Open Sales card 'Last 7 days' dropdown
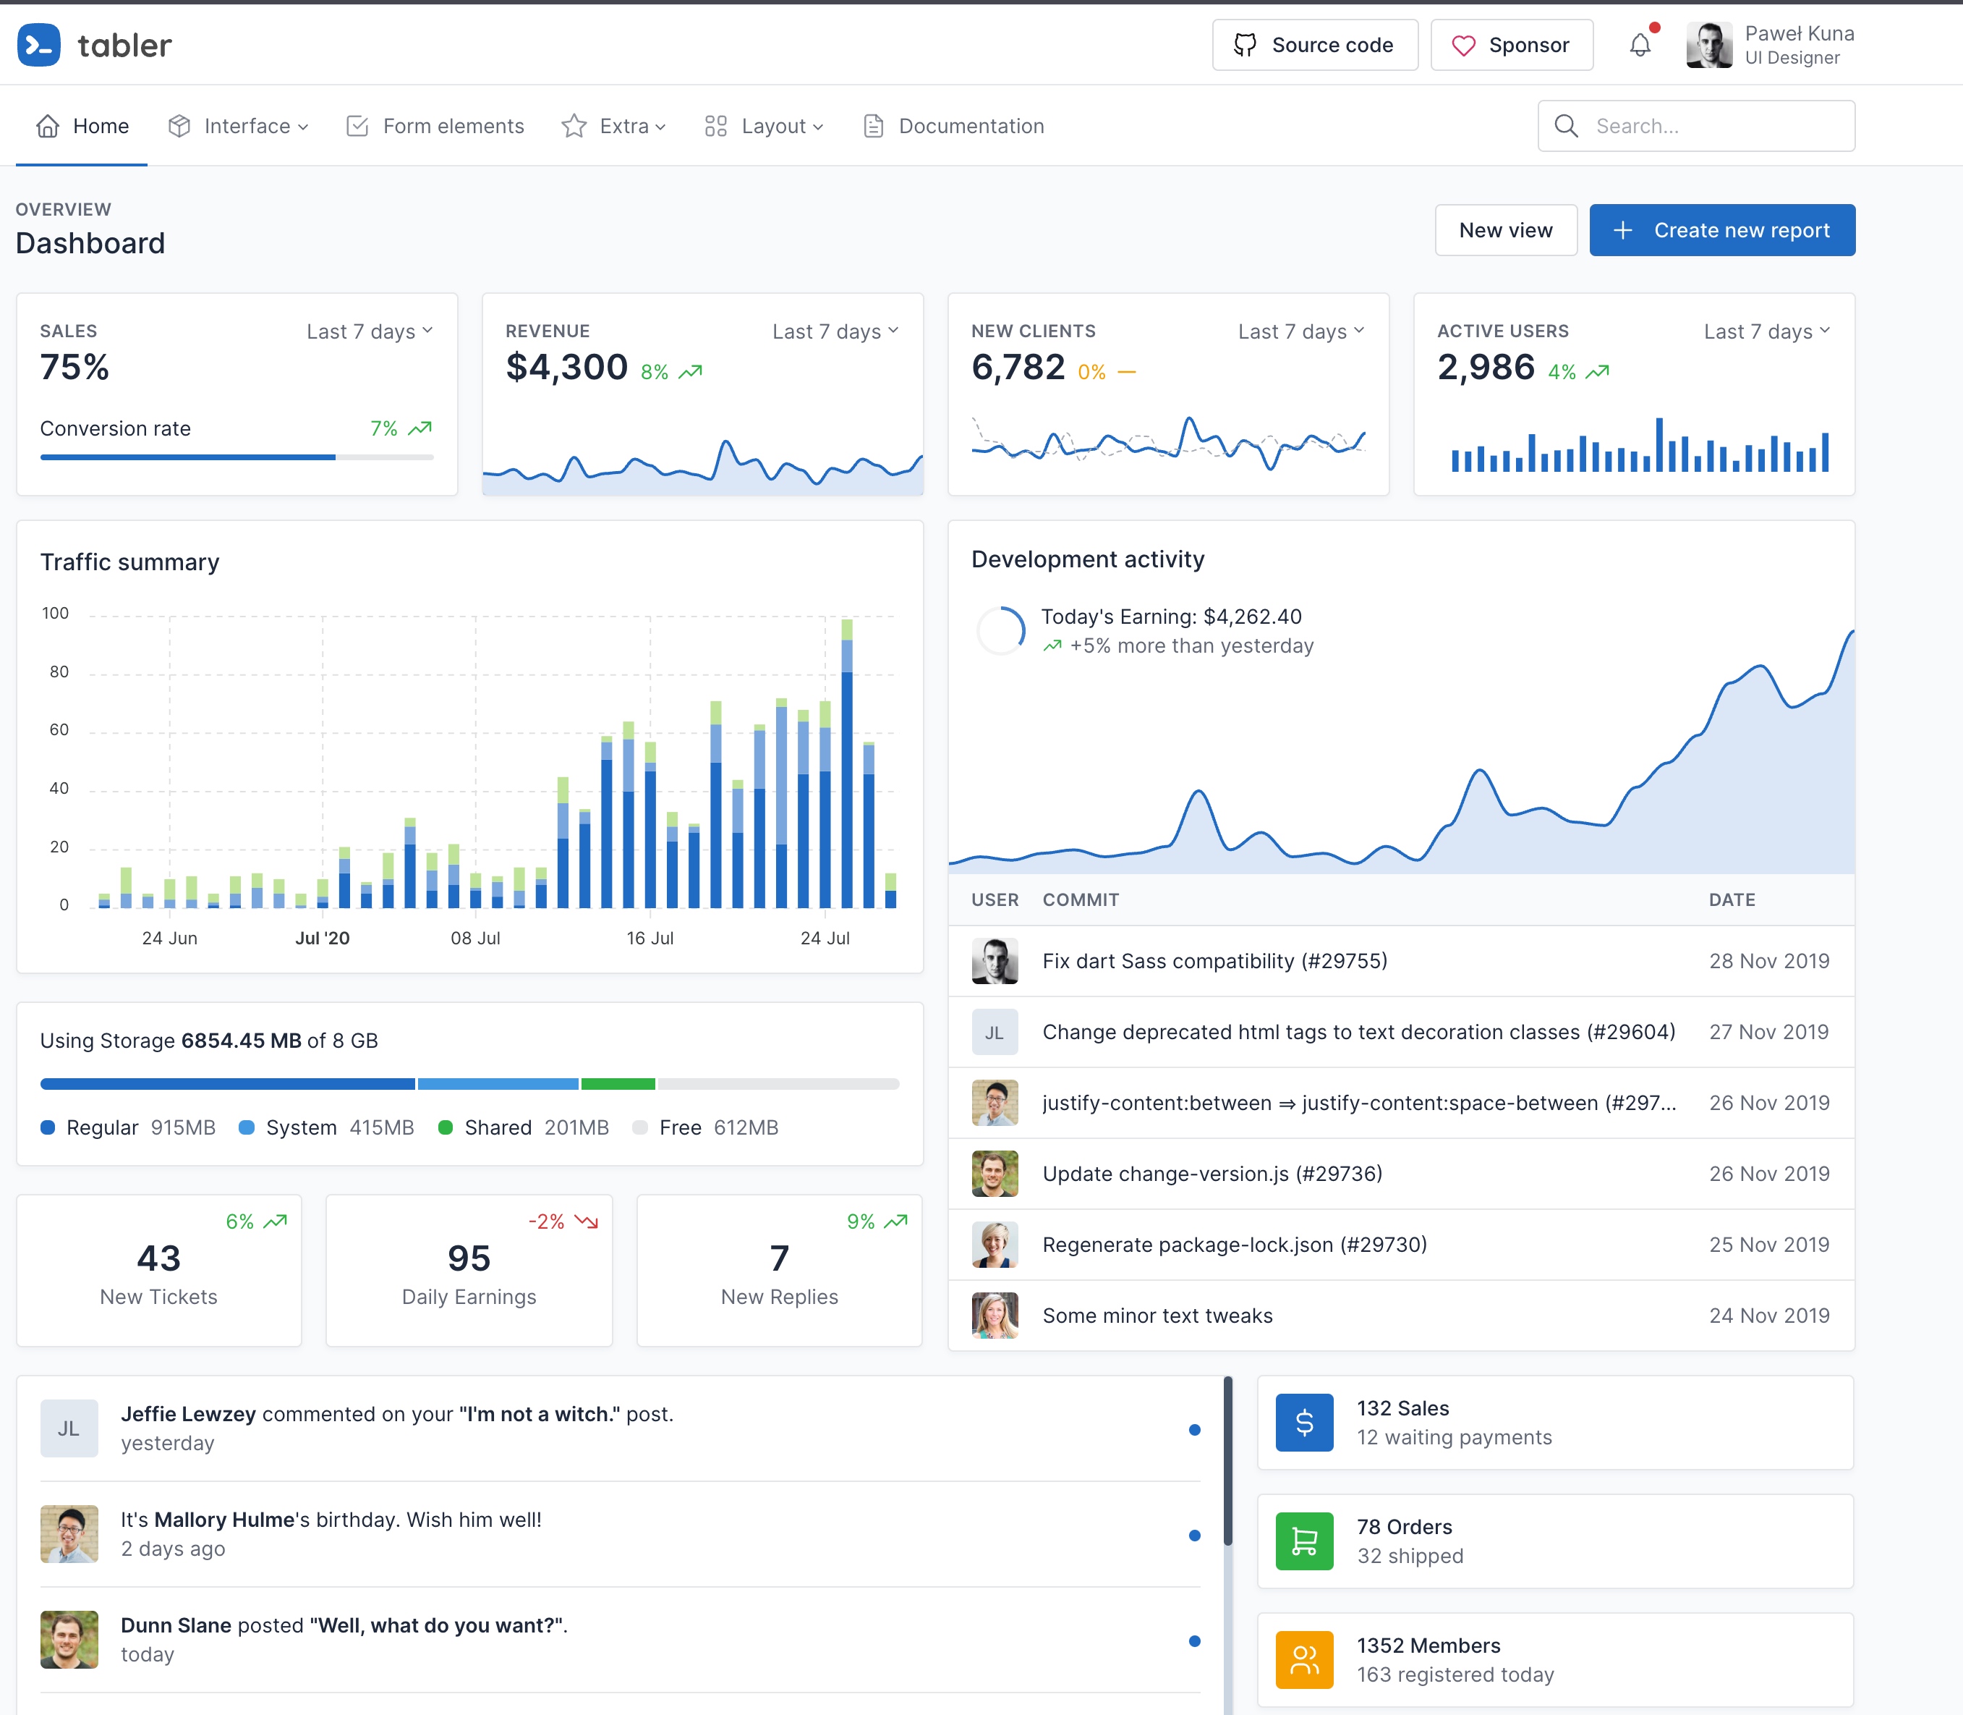Viewport: 1963px width, 1715px height. click(x=370, y=331)
